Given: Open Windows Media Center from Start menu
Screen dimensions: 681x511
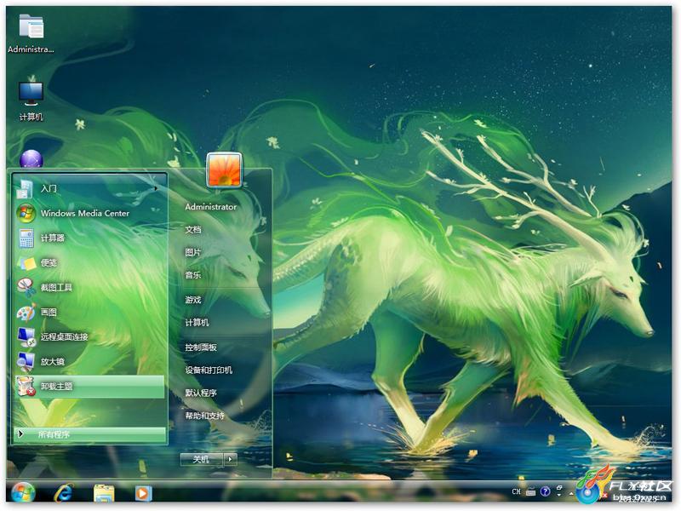Looking at the screenshot, I should coord(89,213).
